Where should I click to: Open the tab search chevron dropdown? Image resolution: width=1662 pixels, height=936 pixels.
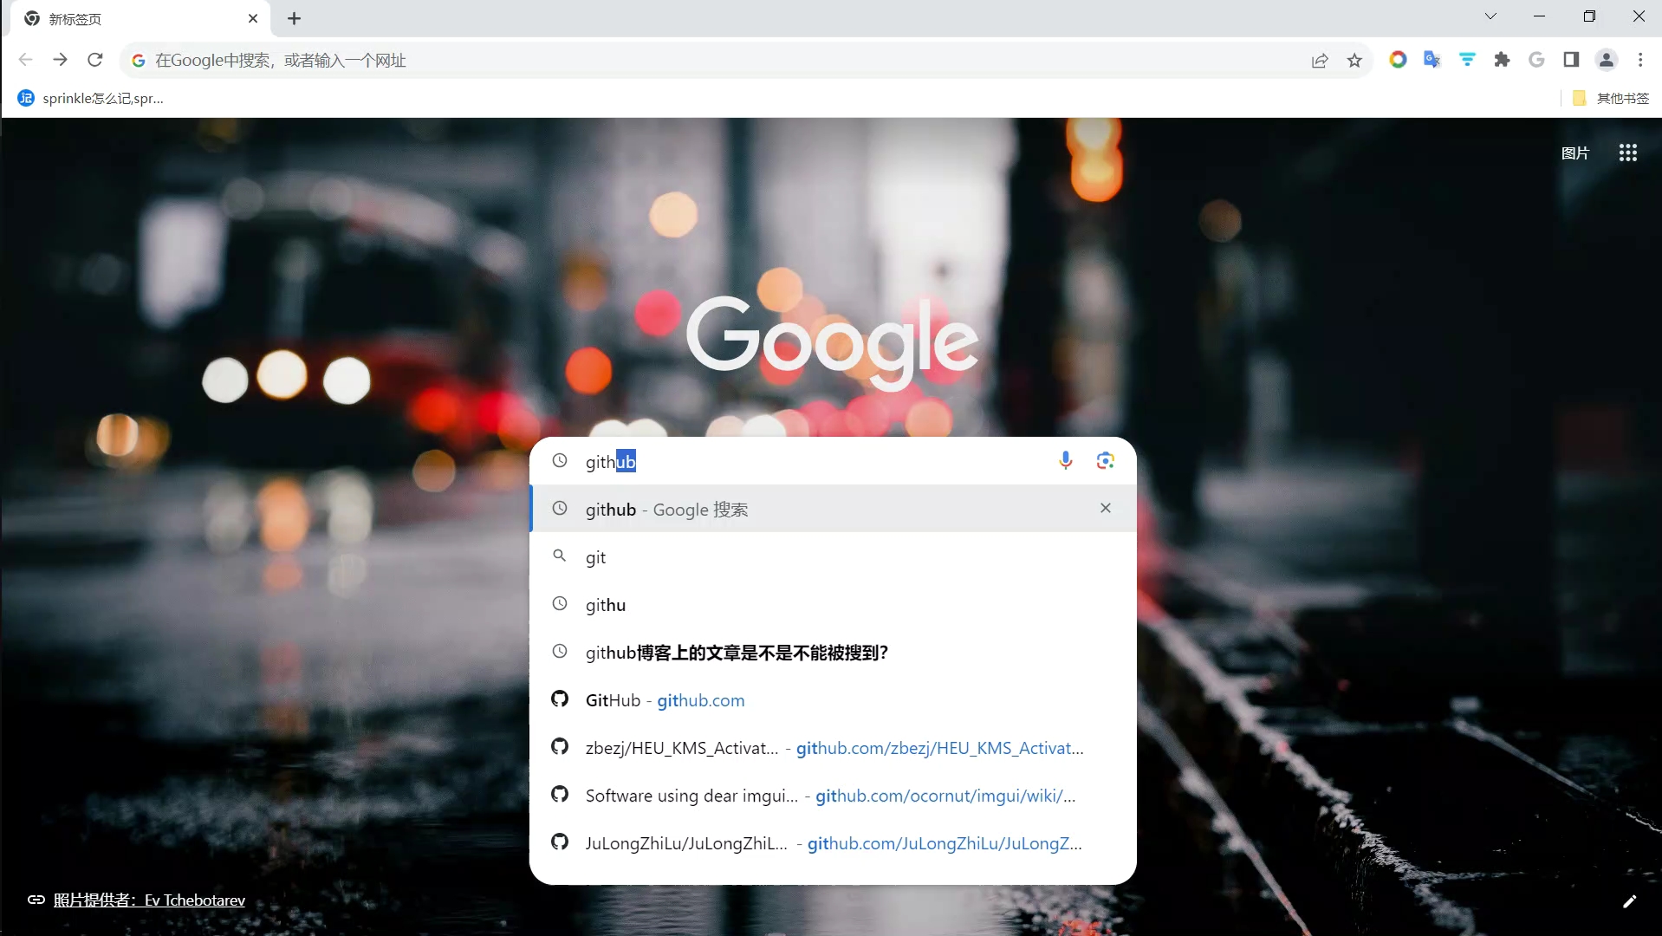pyautogui.click(x=1490, y=16)
